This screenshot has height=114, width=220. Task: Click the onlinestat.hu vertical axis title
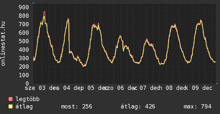point(3,44)
